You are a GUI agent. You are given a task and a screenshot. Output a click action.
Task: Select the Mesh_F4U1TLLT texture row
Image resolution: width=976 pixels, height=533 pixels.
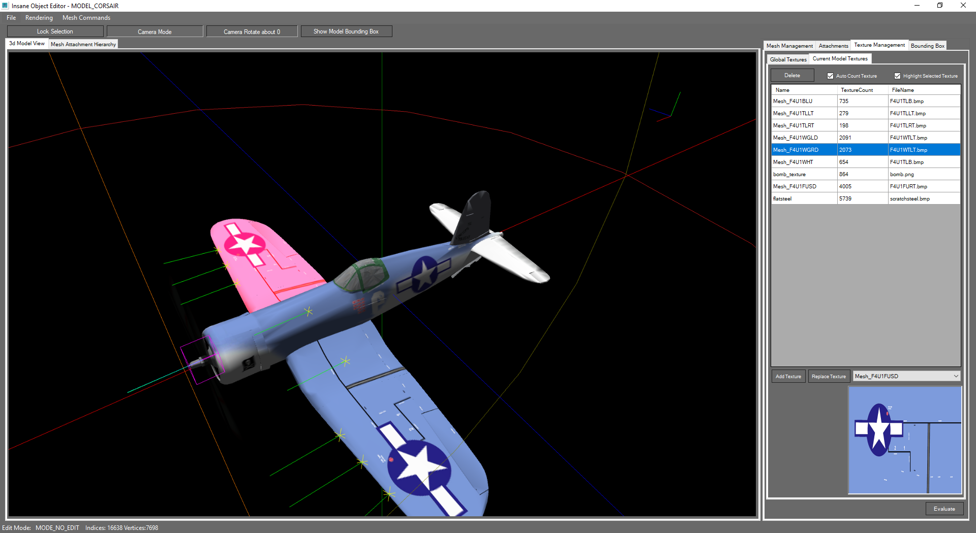tap(866, 113)
